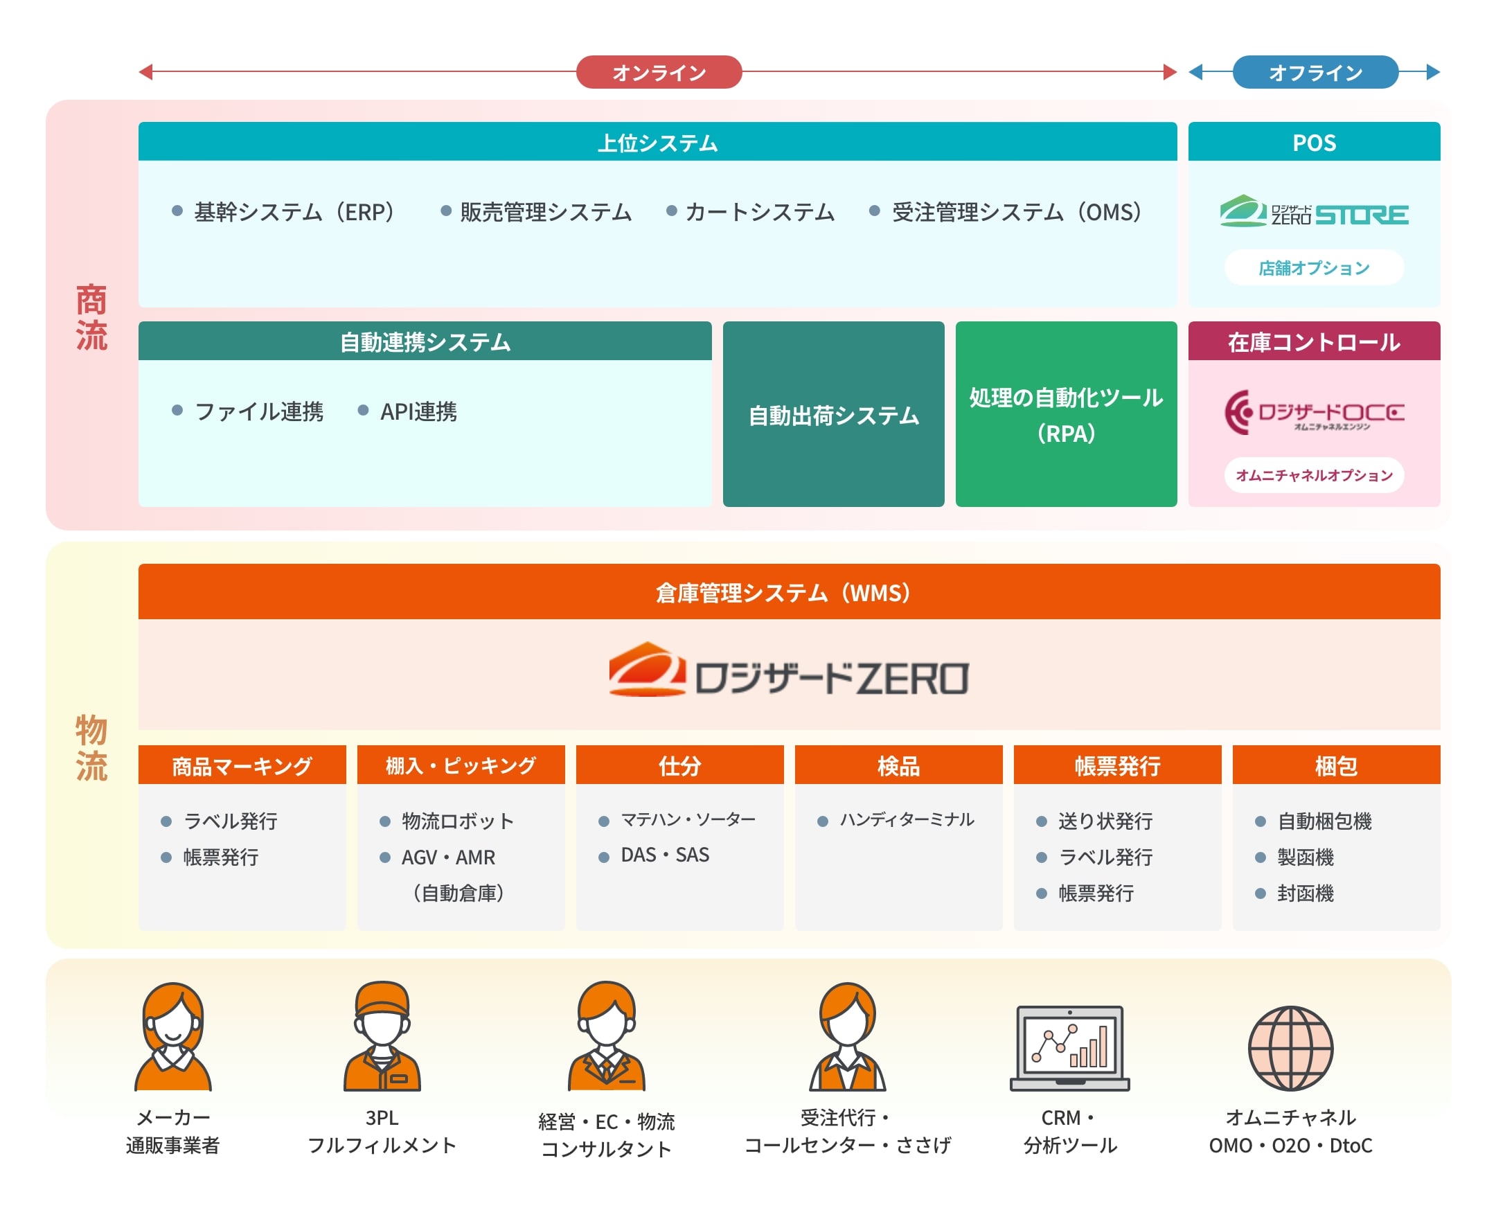Click the 物流 side label
Viewport: 1496px width, 1219px height.
[x=91, y=747]
